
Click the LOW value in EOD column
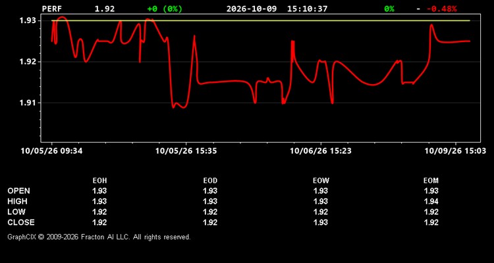coord(210,212)
